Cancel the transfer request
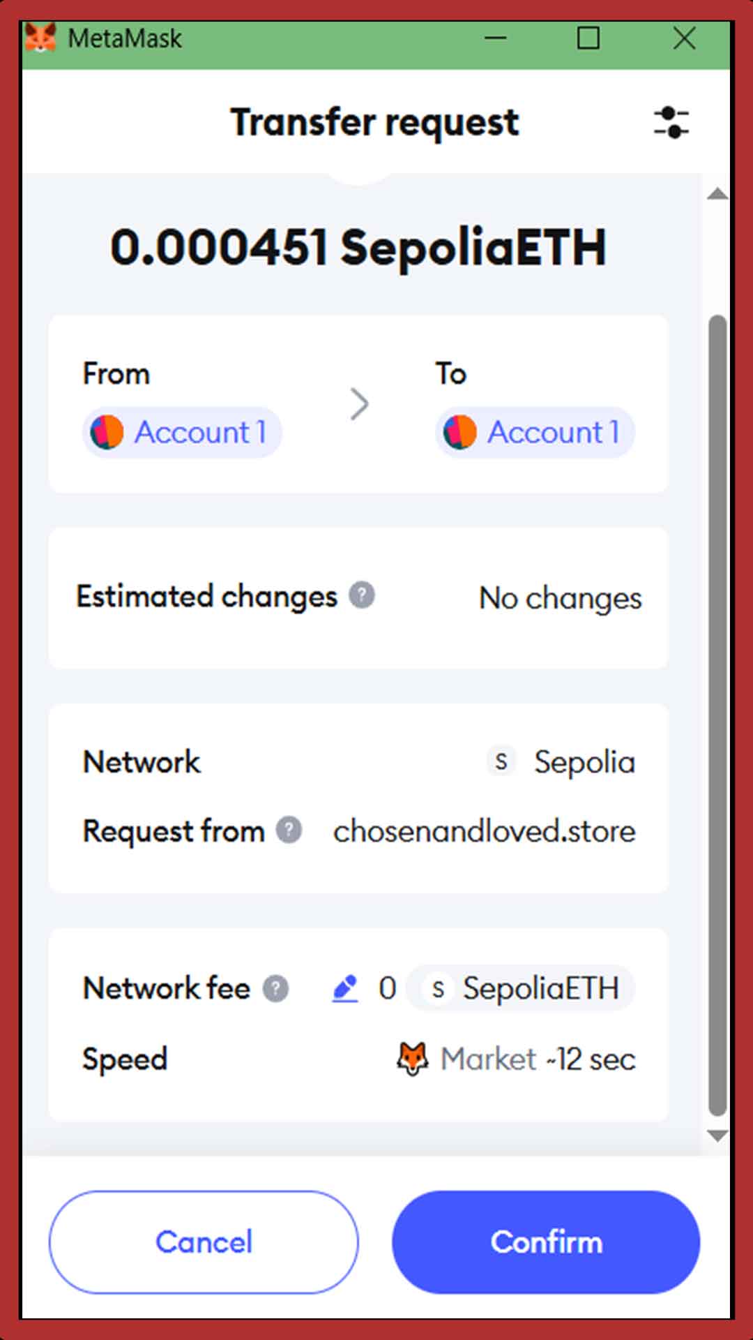The height and width of the screenshot is (1340, 753). coord(204,1242)
